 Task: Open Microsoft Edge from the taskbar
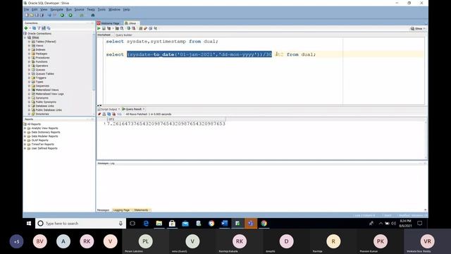[146, 223]
